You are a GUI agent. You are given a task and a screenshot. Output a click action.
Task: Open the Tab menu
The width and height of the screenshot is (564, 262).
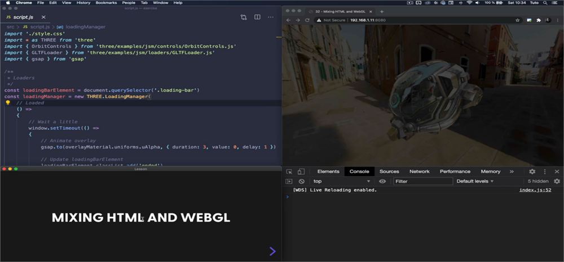point(144,2)
